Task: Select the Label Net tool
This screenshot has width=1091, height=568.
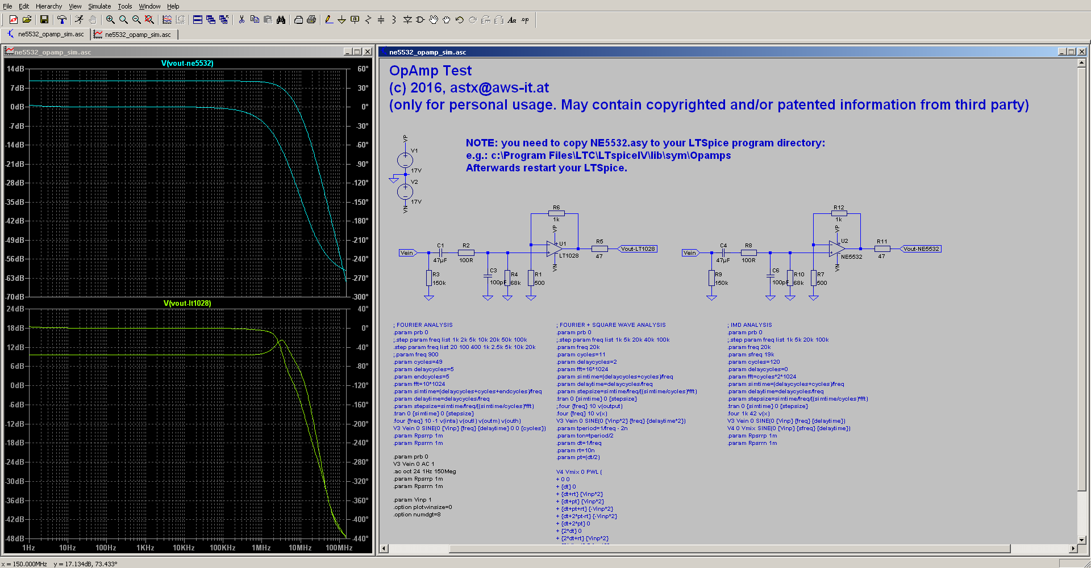Action: [x=355, y=20]
